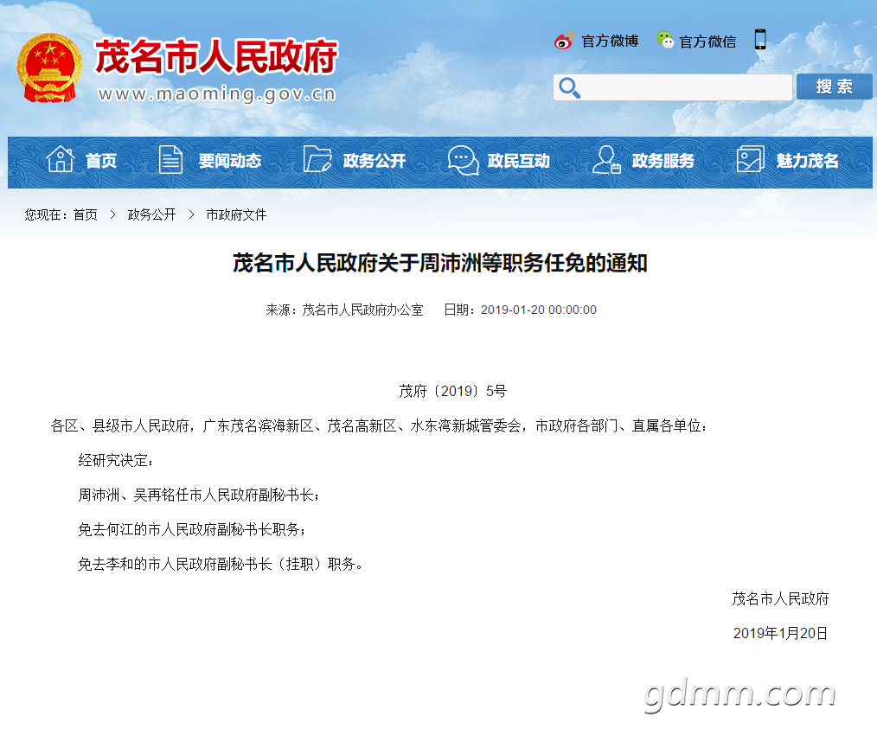This screenshot has height=748, width=877.
Task: Click the chat bubble icon for 政民互动
Action: [463, 161]
